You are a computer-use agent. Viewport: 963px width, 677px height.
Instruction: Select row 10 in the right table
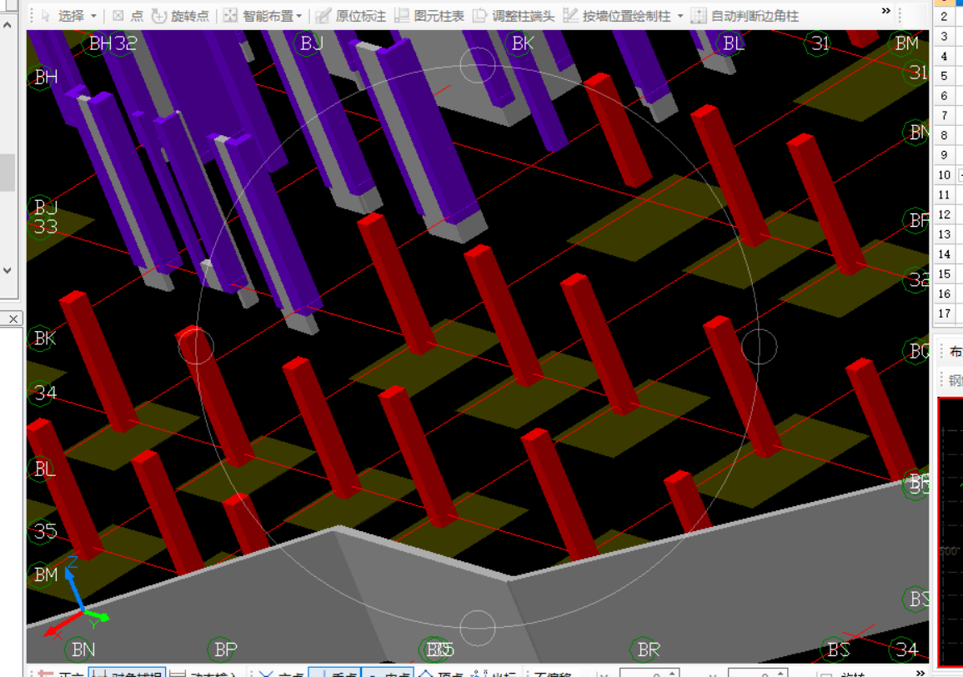tap(944, 175)
